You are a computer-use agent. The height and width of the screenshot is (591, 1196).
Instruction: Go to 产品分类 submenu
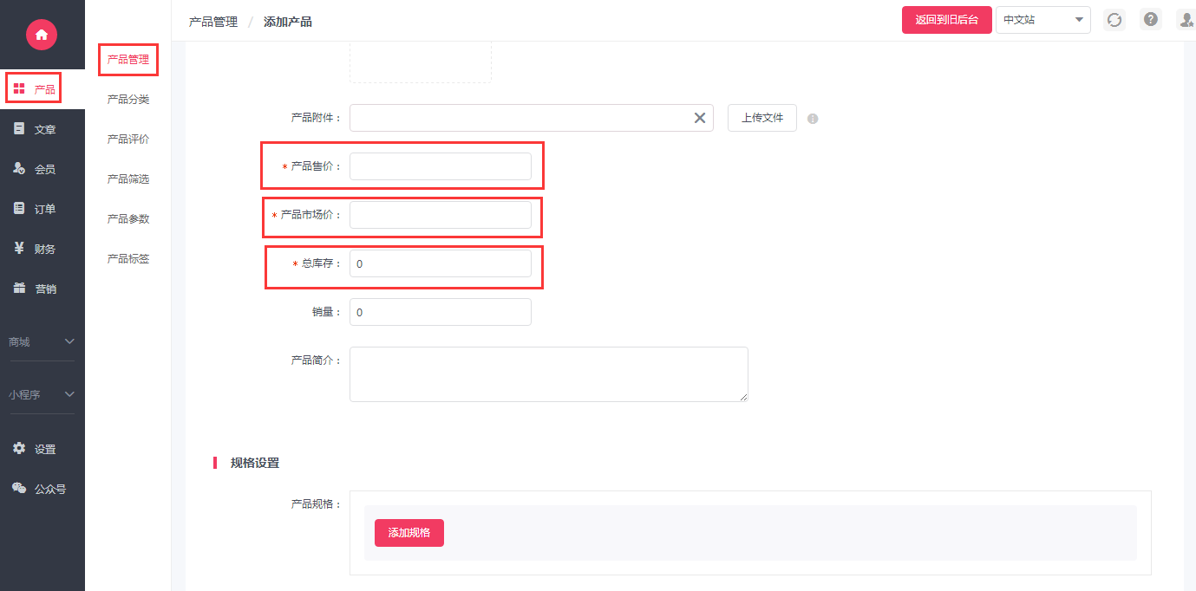(x=128, y=100)
